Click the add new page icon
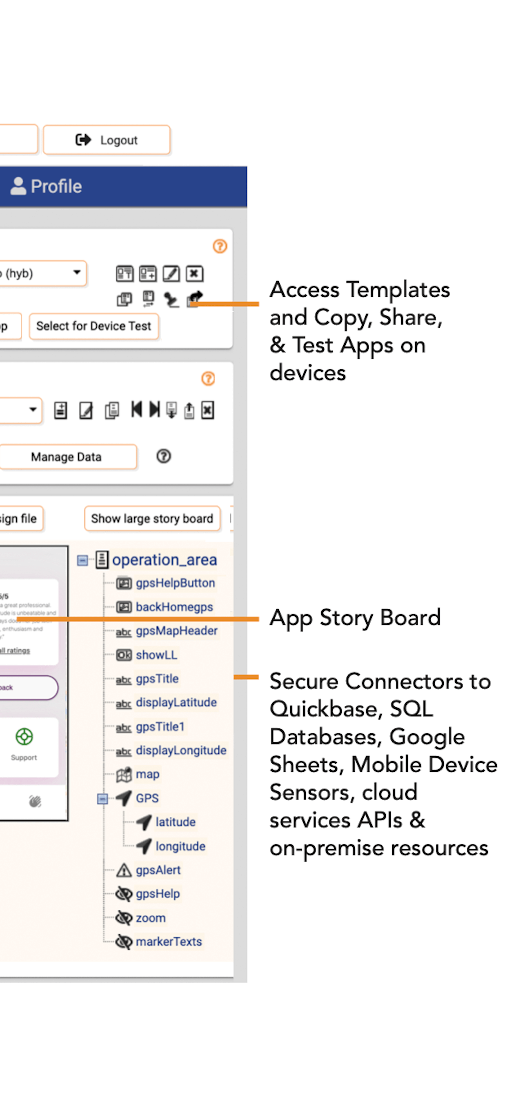The height and width of the screenshot is (1097, 507). tap(60, 411)
